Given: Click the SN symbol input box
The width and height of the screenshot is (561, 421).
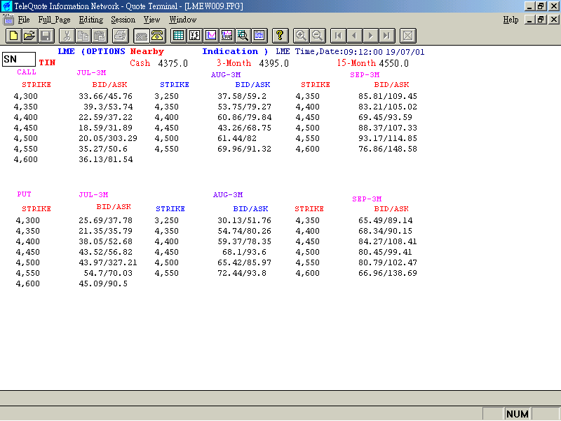Looking at the screenshot, I should click(x=19, y=59).
